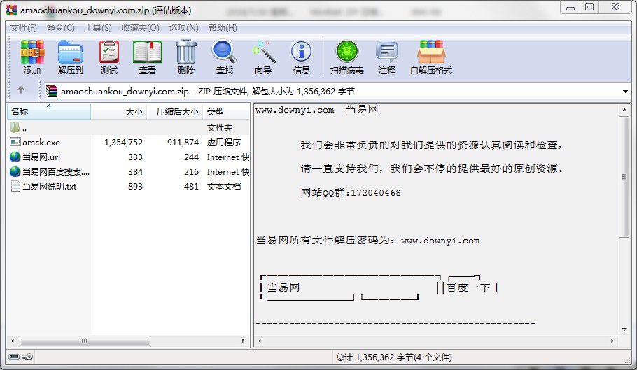Select the 当易网说明.txt file name

point(49,186)
